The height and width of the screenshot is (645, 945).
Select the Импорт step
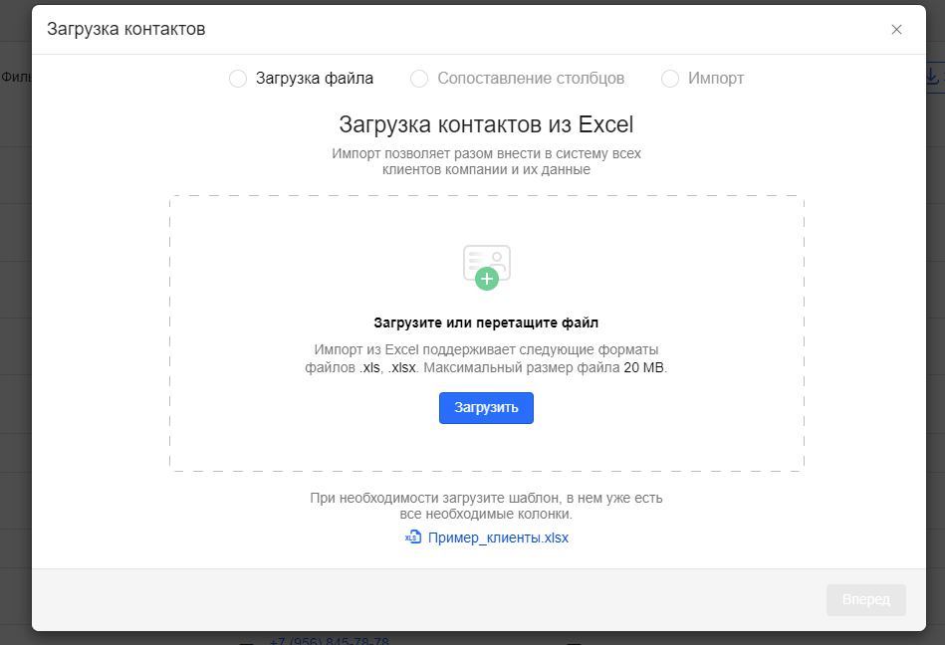pos(703,79)
